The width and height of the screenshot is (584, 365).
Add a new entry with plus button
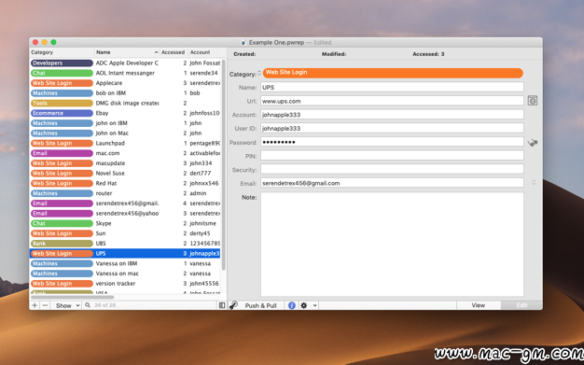pos(35,305)
